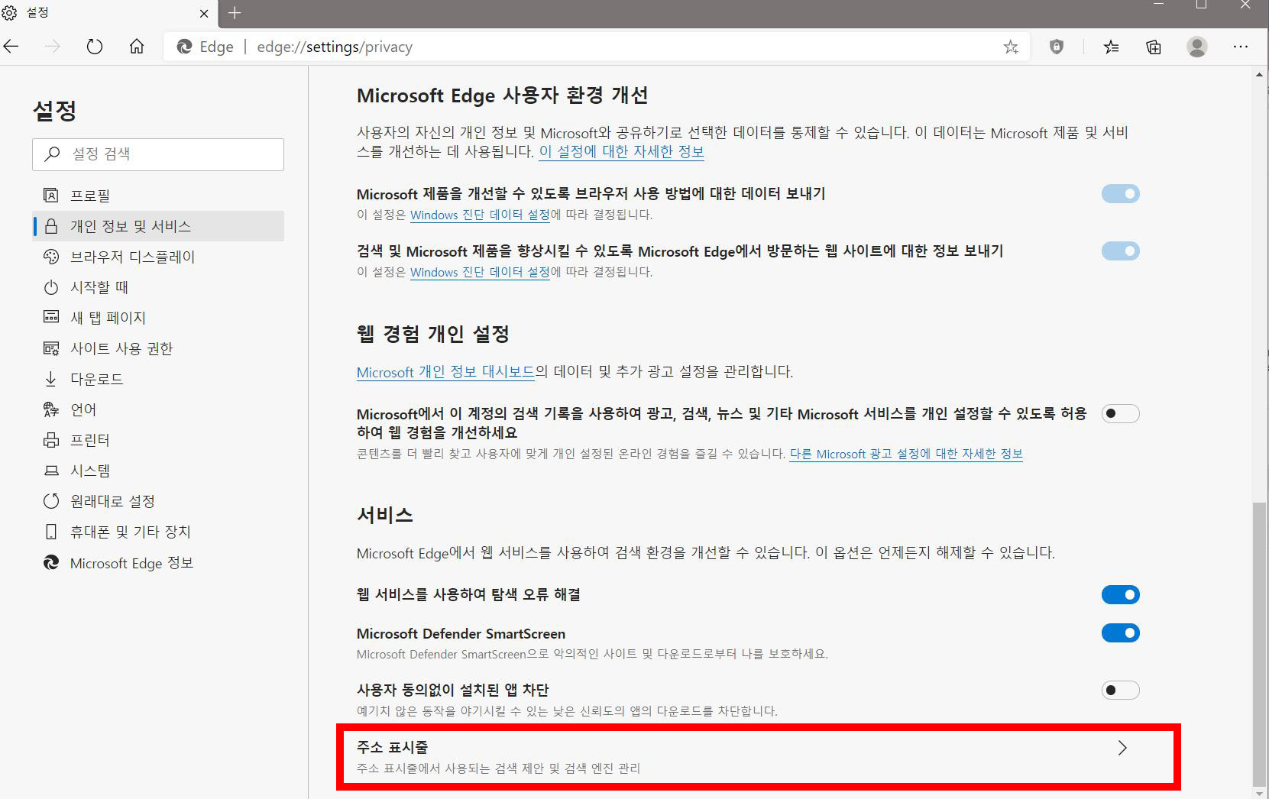Screen dimensions: 1269x799
Task: Click the 설정 검색 search box
Action: pos(158,154)
